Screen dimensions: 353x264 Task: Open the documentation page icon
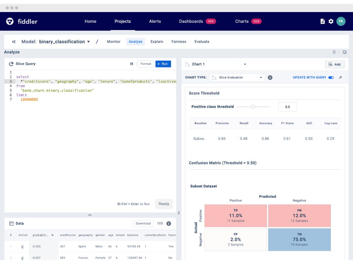point(323,21)
